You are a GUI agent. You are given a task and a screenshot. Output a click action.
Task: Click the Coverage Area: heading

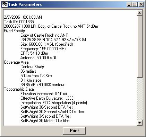pyautogui.click(x=17, y=62)
